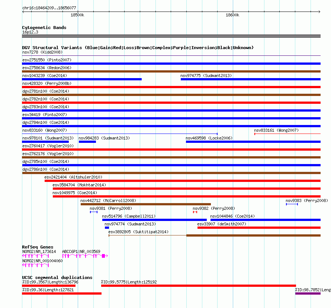This screenshot has width=331, height=308.
Task: Click the nsv9382 (Perry2008) small red marker
Action: (195, 212)
